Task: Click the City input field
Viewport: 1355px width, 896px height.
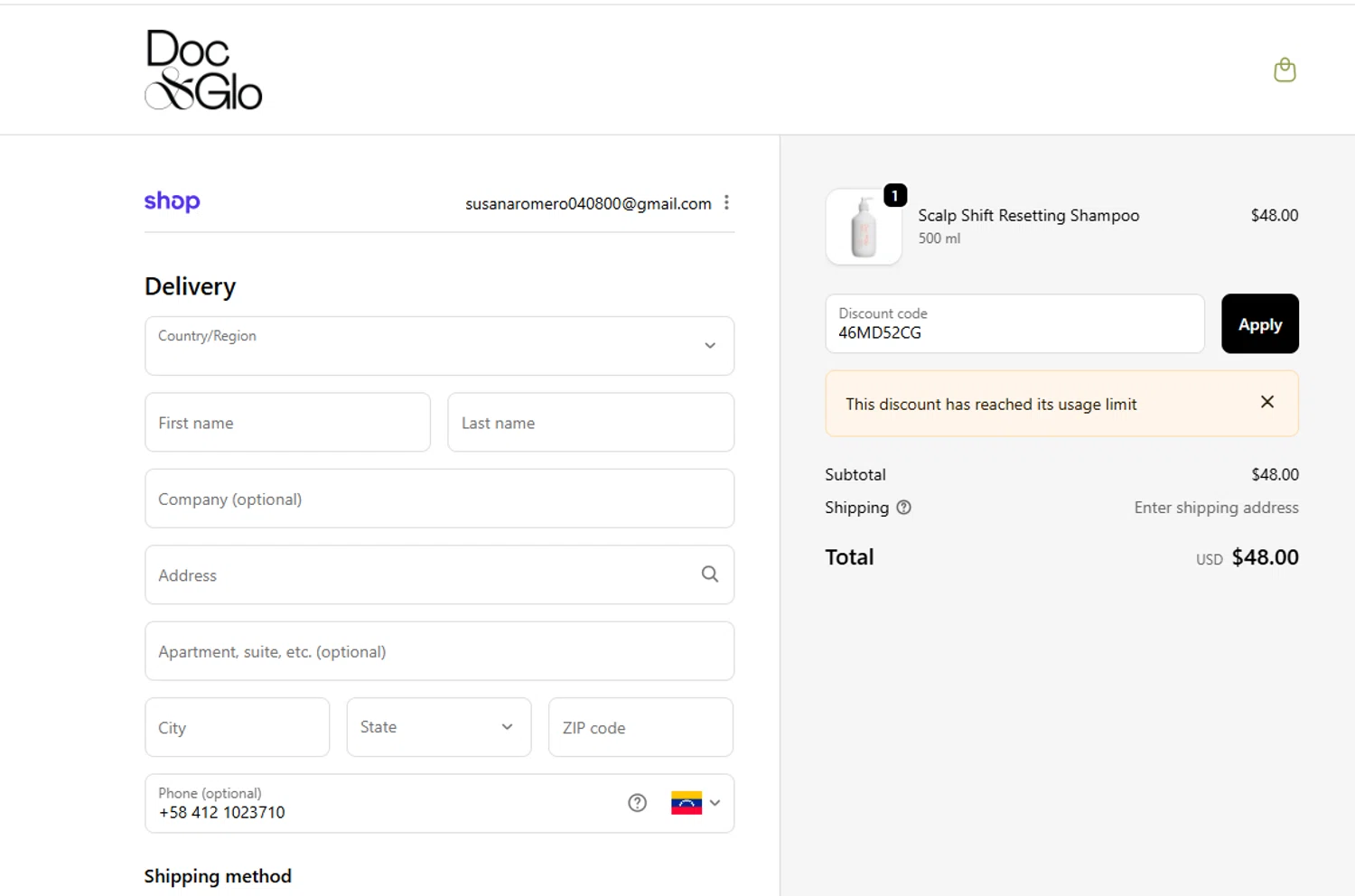Action: [x=237, y=727]
